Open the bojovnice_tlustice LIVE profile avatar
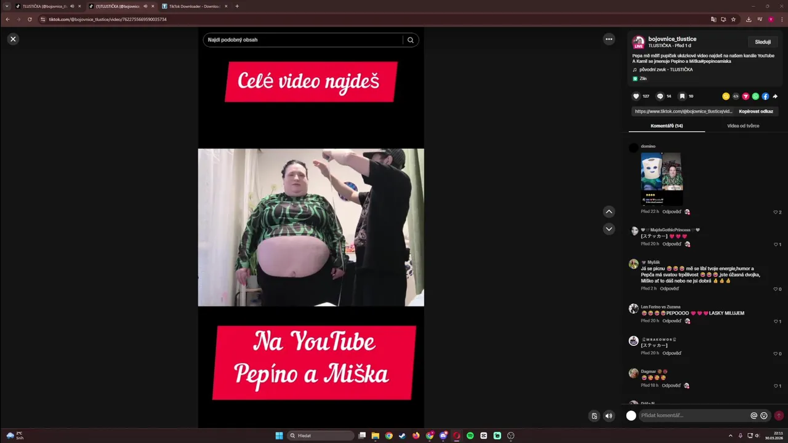788x443 pixels. [x=638, y=42]
